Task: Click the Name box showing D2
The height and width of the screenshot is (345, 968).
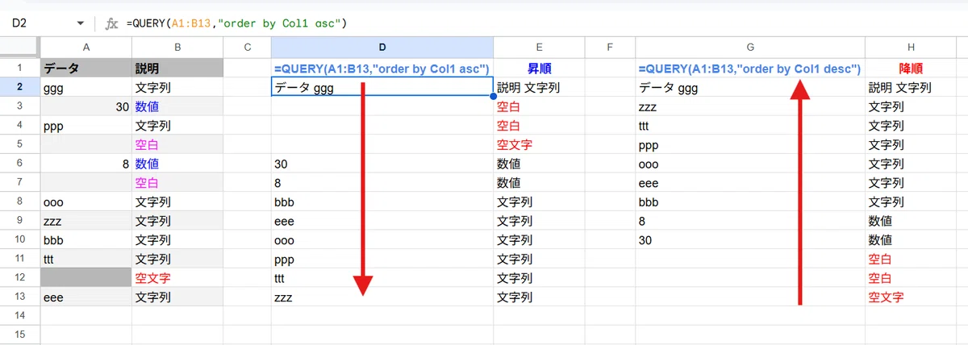Action: point(47,23)
